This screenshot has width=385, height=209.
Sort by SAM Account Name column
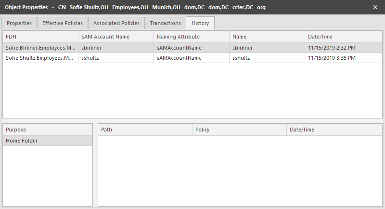pyautogui.click(x=115, y=37)
